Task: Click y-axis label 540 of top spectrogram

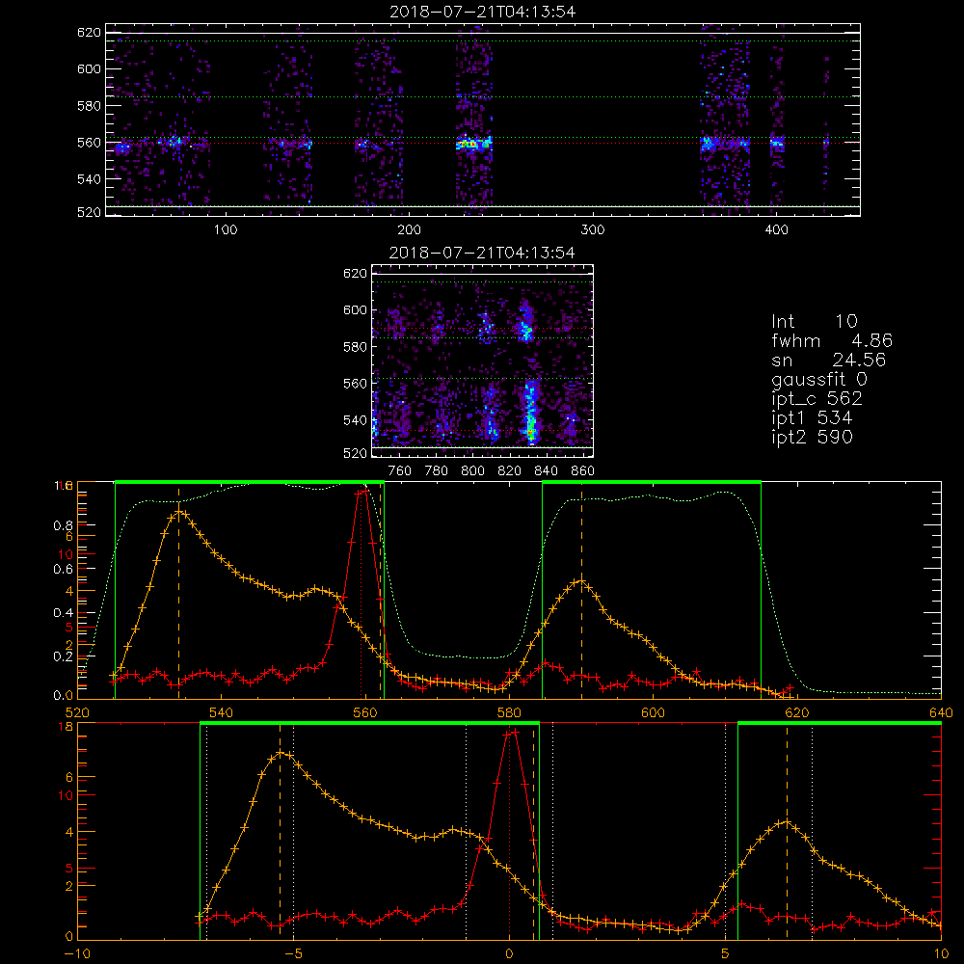Action: click(x=89, y=179)
